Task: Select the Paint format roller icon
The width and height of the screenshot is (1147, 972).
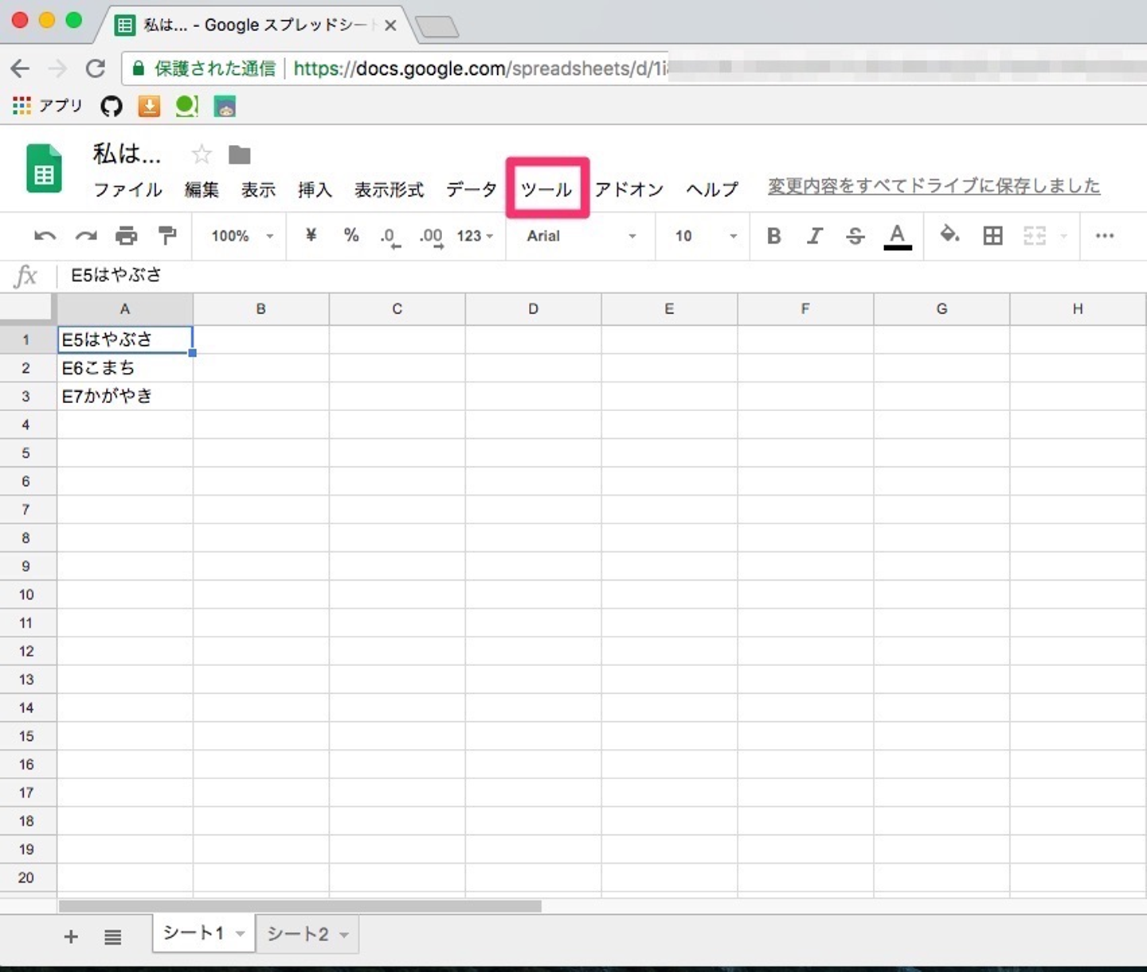Action: click(167, 236)
